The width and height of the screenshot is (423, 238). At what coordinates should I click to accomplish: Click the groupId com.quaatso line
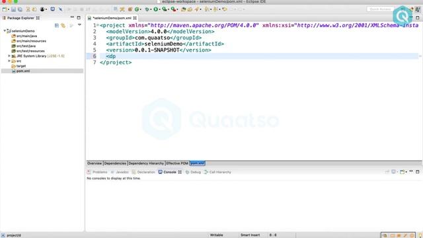pos(154,38)
